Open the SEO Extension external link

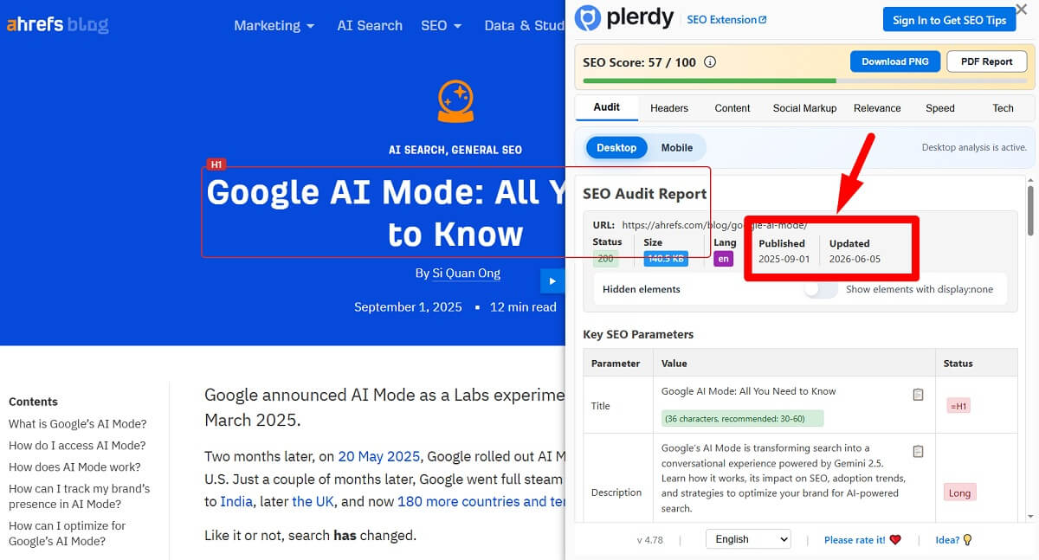click(x=726, y=20)
